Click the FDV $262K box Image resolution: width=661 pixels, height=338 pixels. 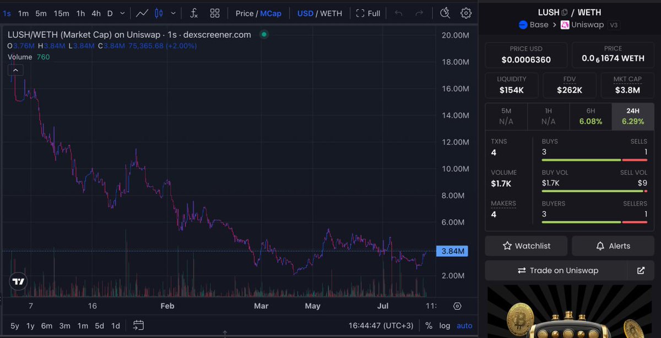coord(570,85)
